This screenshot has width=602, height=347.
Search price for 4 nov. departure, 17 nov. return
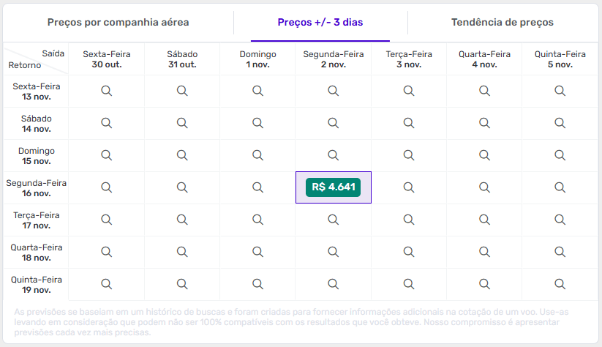[x=484, y=220]
